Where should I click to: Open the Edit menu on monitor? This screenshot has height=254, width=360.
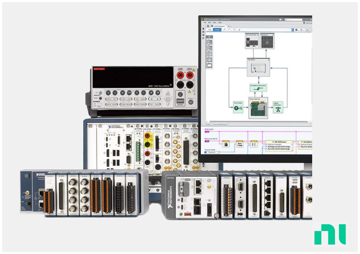click(x=209, y=22)
